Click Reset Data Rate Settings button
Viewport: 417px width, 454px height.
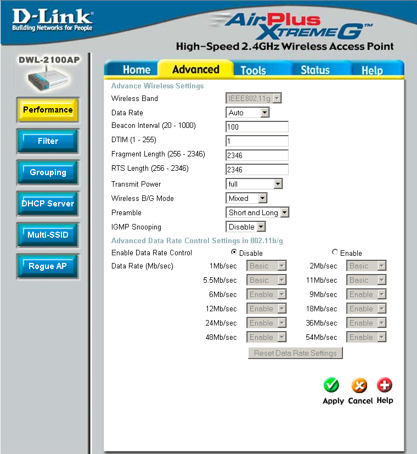pyautogui.click(x=295, y=353)
